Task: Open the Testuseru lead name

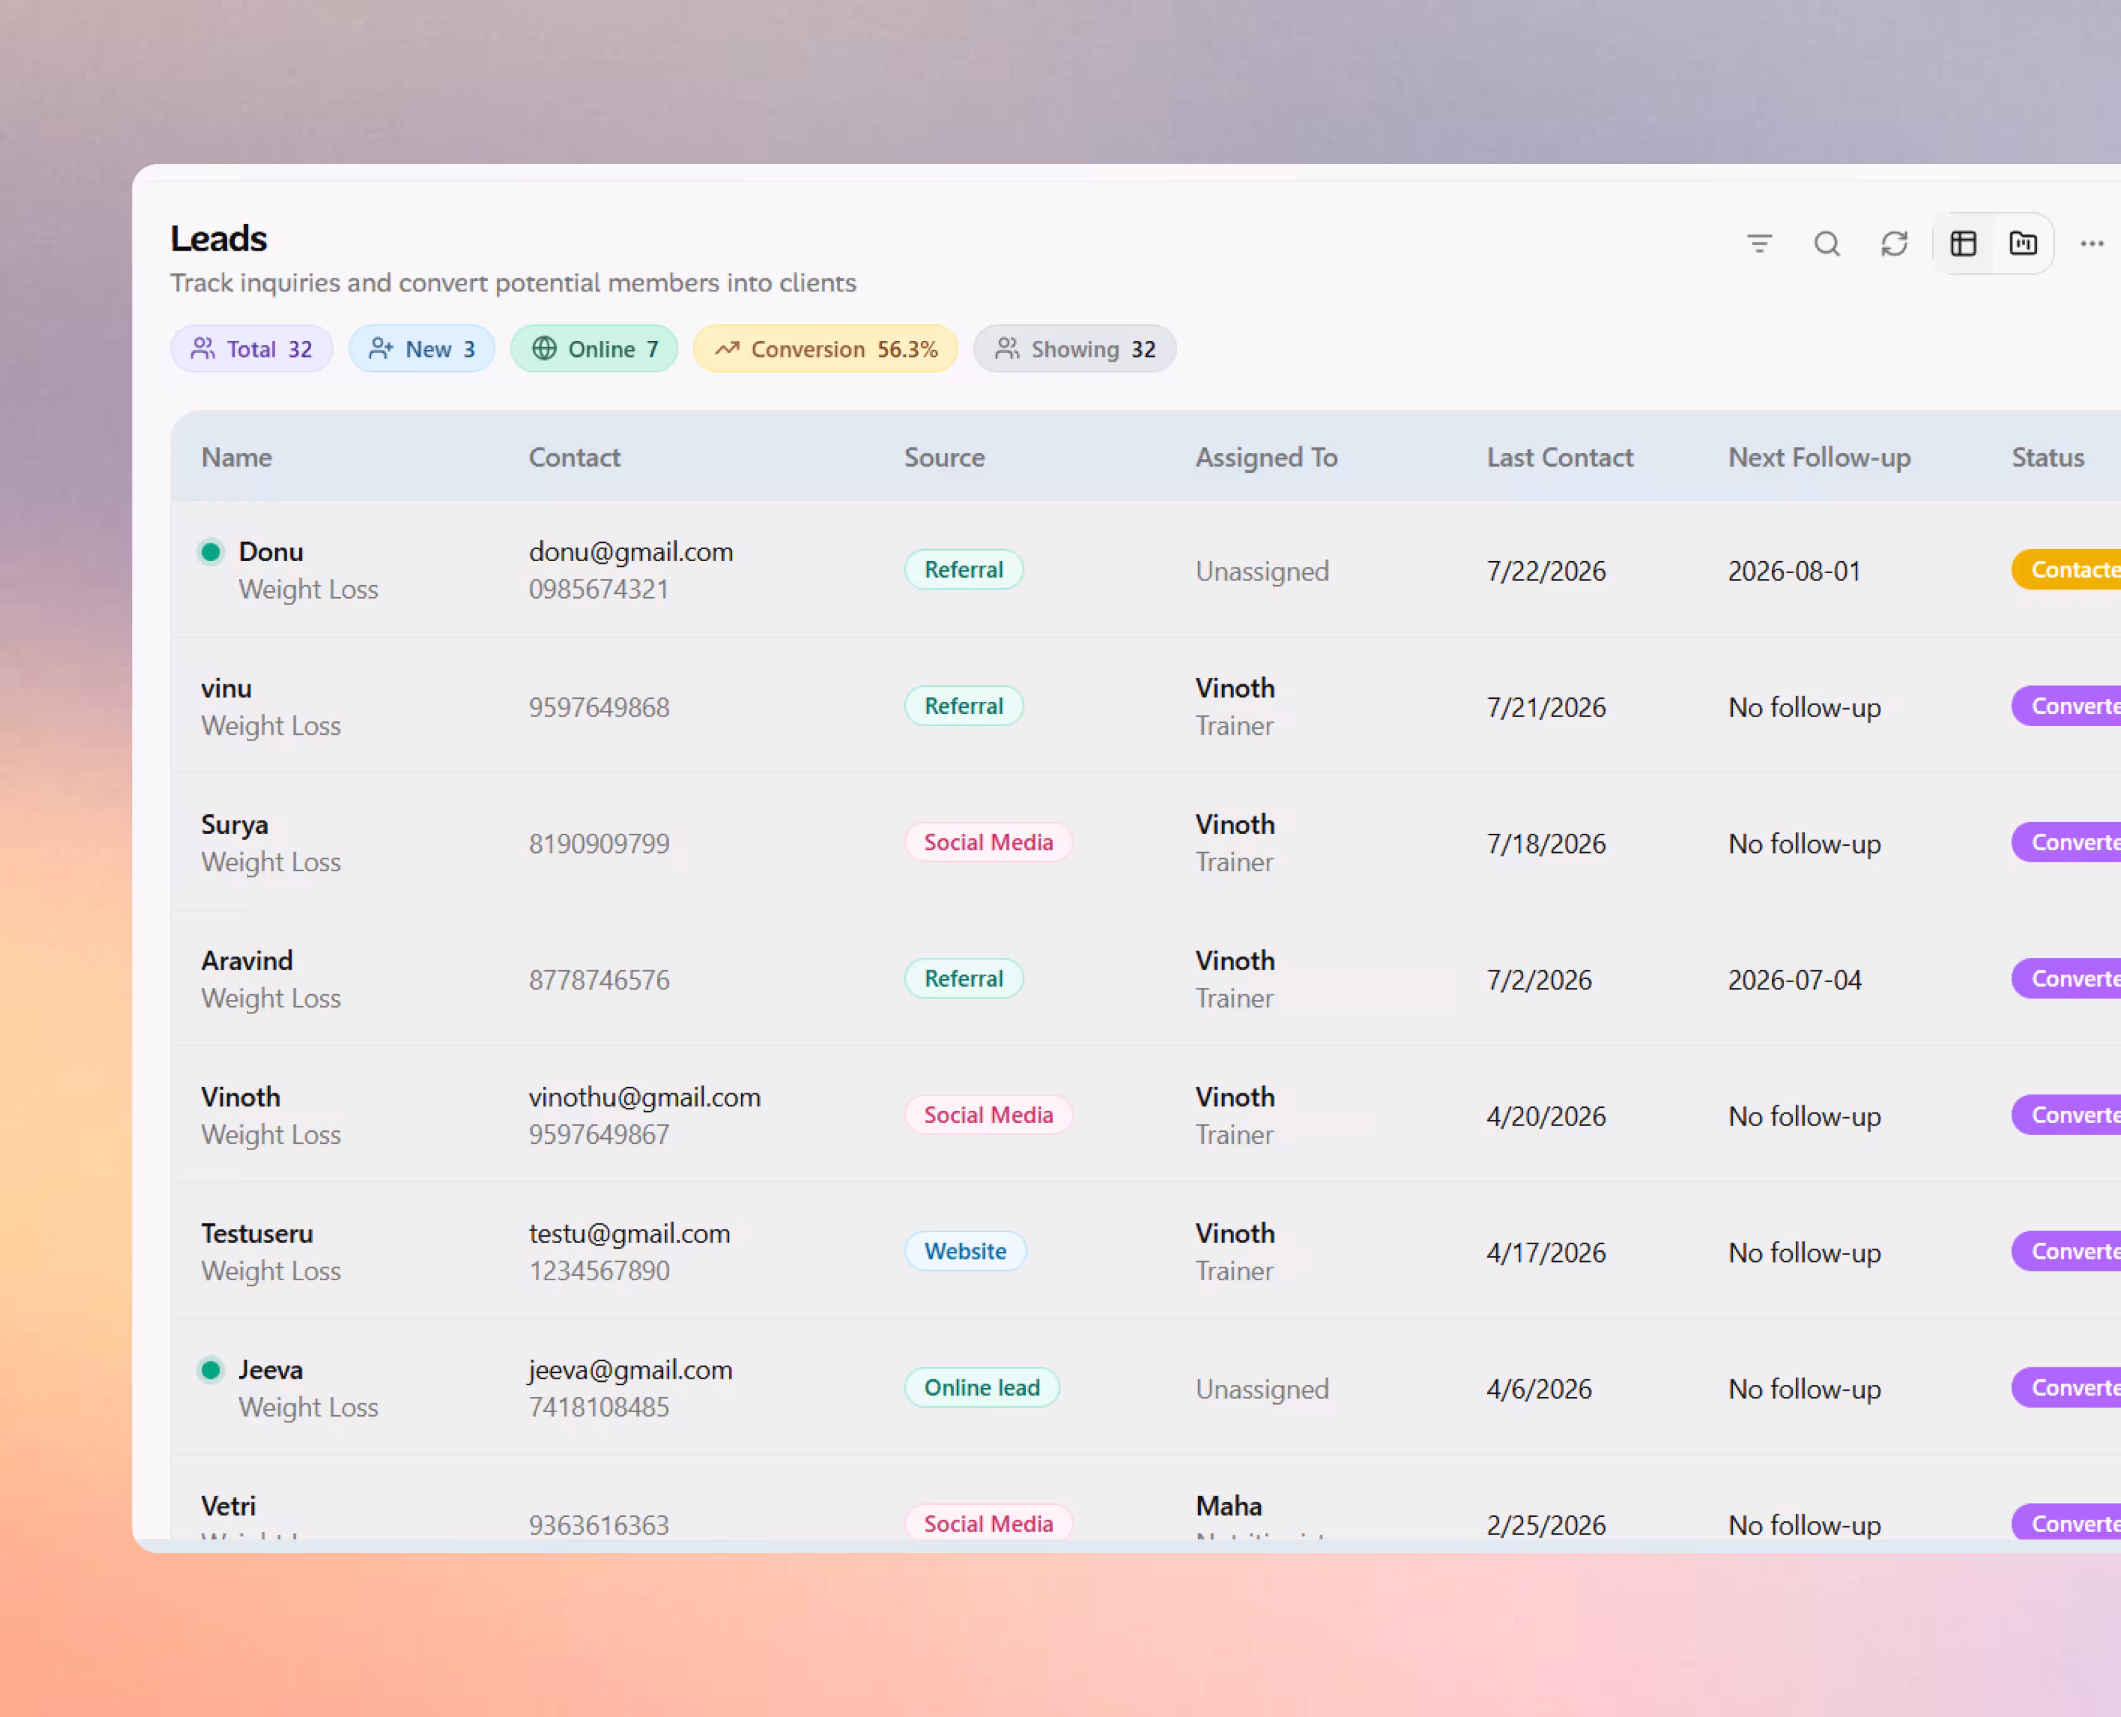Action: pyautogui.click(x=256, y=1234)
